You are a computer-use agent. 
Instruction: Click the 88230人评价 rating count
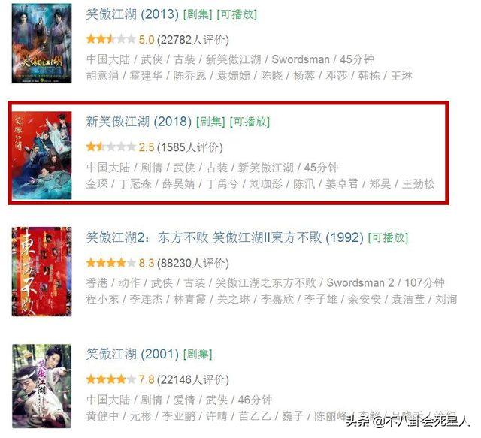tap(193, 263)
